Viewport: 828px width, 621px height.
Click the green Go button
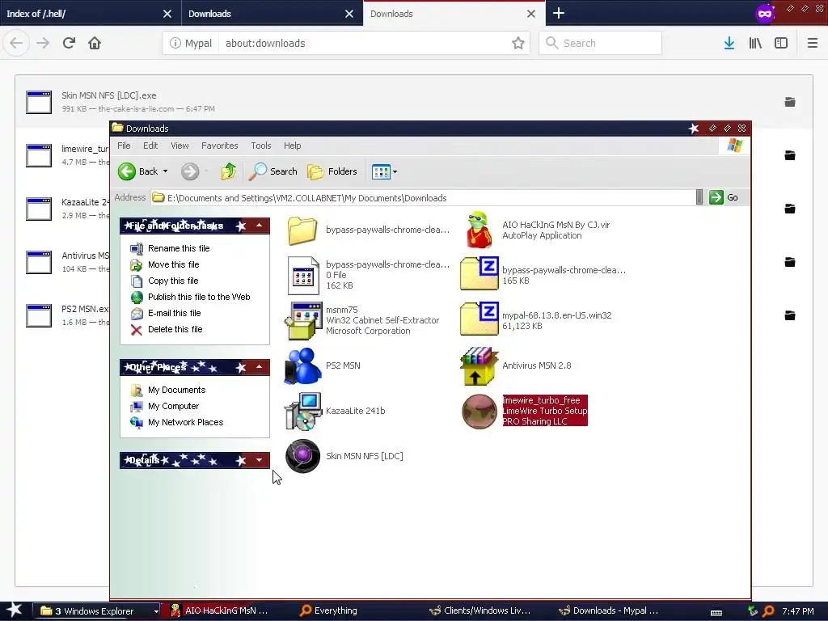[x=724, y=197]
